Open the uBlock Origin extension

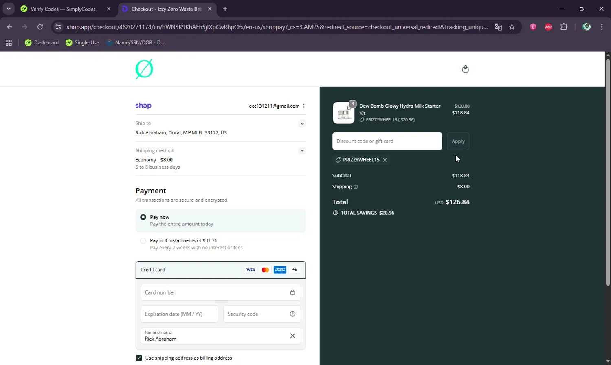click(533, 27)
